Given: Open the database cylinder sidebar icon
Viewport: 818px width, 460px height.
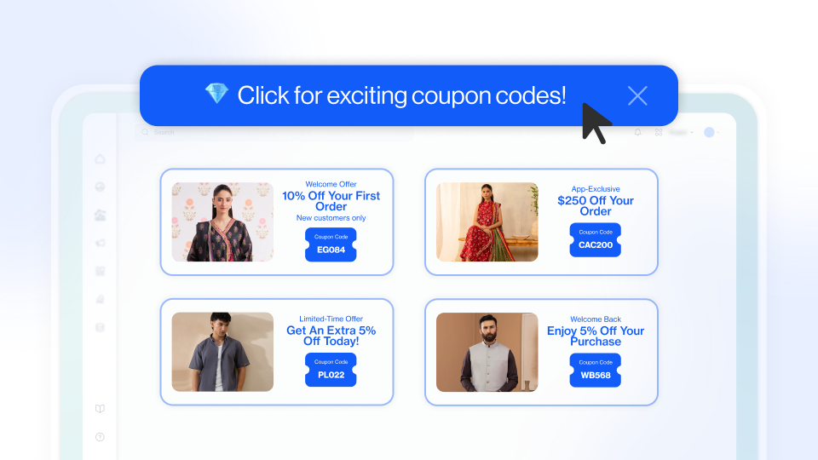Looking at the screenshot, I should tap(101, 327).
